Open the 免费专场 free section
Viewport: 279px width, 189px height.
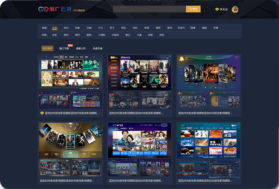98,48
